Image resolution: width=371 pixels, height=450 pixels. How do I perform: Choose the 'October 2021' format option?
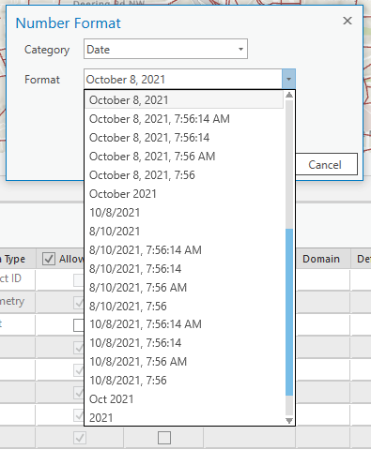[x=123, y=194]
